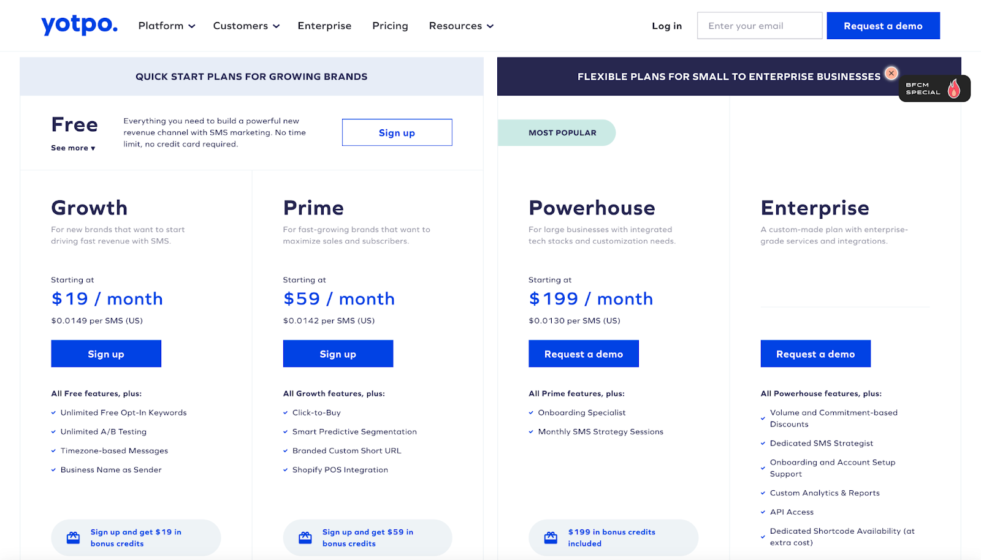Click Quick Start Plans for Growing Brands header

coord(251,77)
